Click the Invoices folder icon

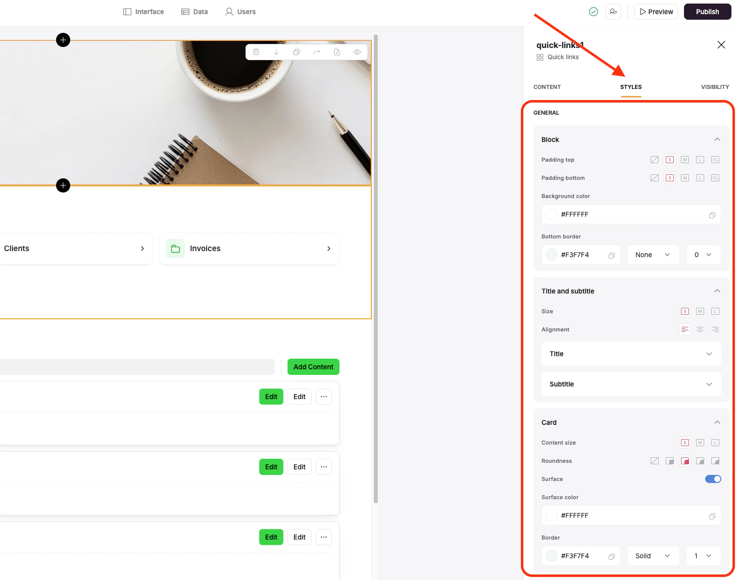point(175,249)
